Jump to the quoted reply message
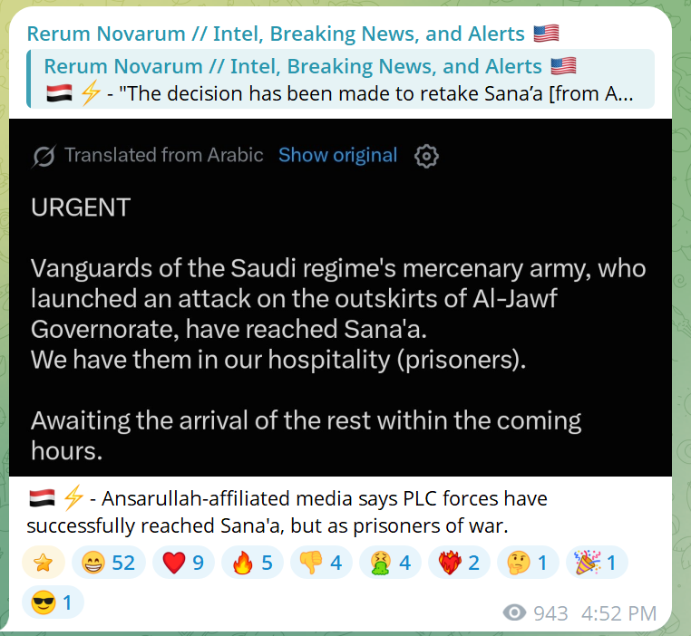Image resolution: width=691 pixels, height=636 pixels. tap(341, 79)
